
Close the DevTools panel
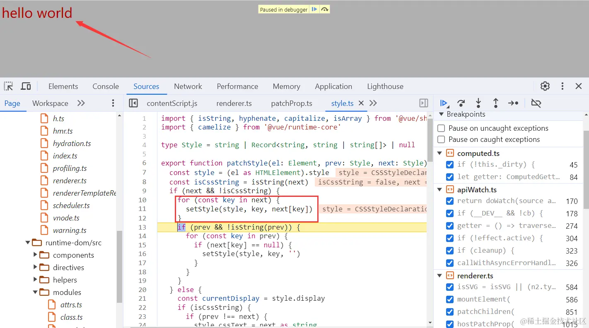579,86
